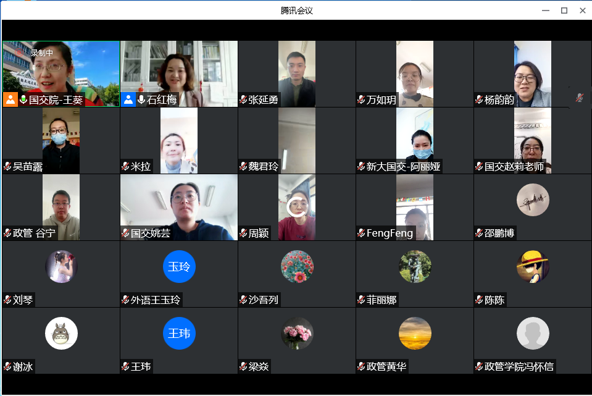592x396 pixels.
Task: Select the video feed of 新大国交-阿丽娅
Action: 415,141
